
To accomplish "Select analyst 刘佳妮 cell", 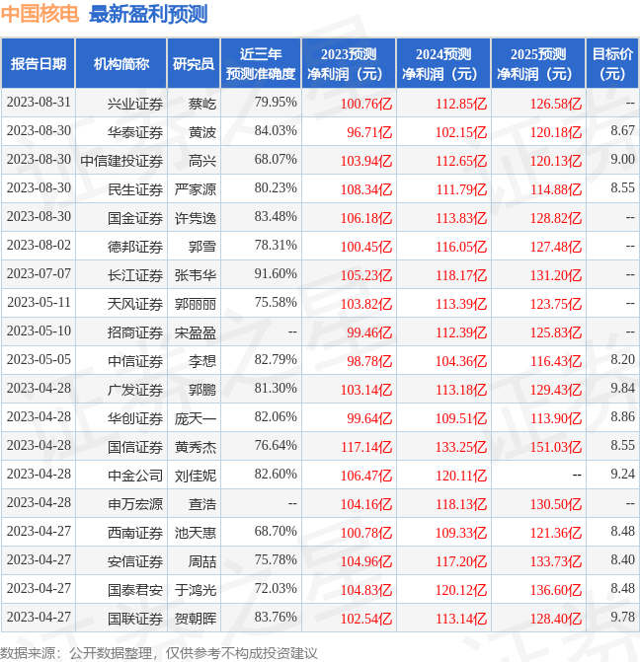I will click(x=194, y=475).
